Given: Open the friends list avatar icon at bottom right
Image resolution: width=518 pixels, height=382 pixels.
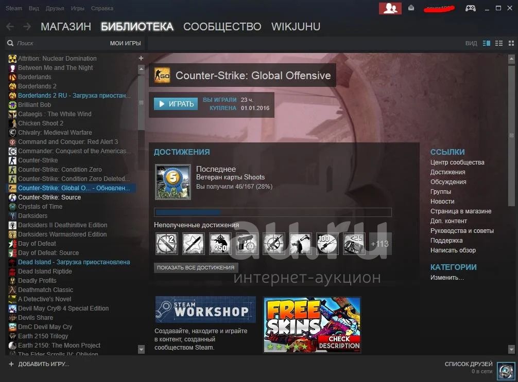Looking at the screenshot, I should point(506,371).
